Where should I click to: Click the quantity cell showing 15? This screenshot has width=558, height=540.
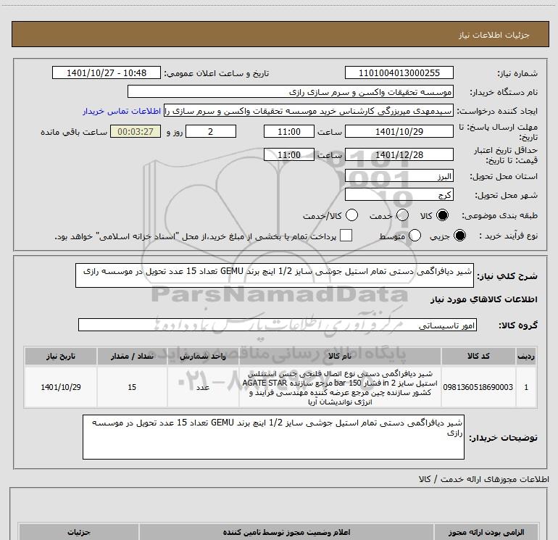[132, 387]
